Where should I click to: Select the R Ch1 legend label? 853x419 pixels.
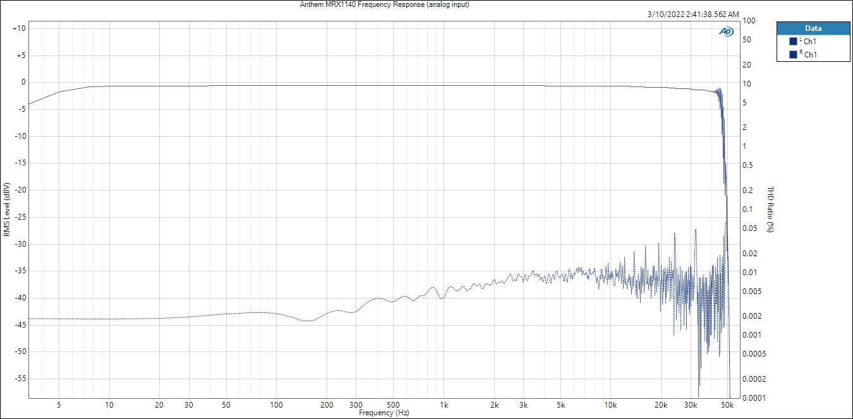click(x=809, y=55)
